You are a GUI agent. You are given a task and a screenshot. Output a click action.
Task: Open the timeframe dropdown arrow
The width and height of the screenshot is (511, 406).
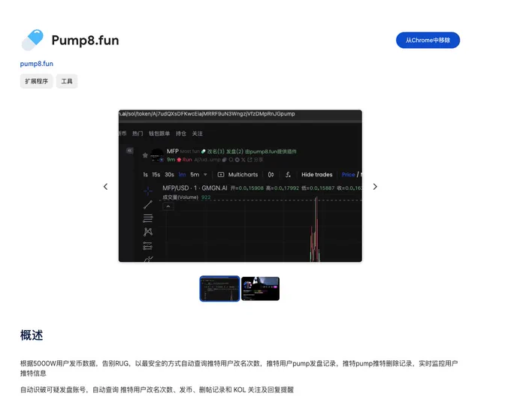pyautogui.click(x=205, y=175)
